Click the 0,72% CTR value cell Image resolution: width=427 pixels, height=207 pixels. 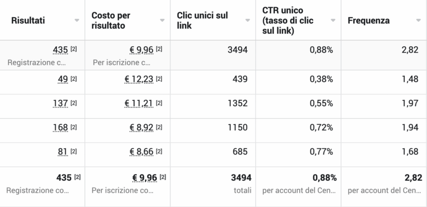point(321,127)
